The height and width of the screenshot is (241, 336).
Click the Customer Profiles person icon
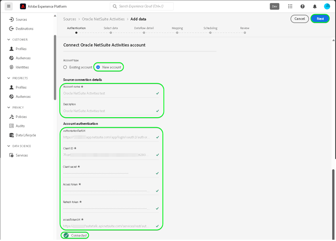[11, 49]
